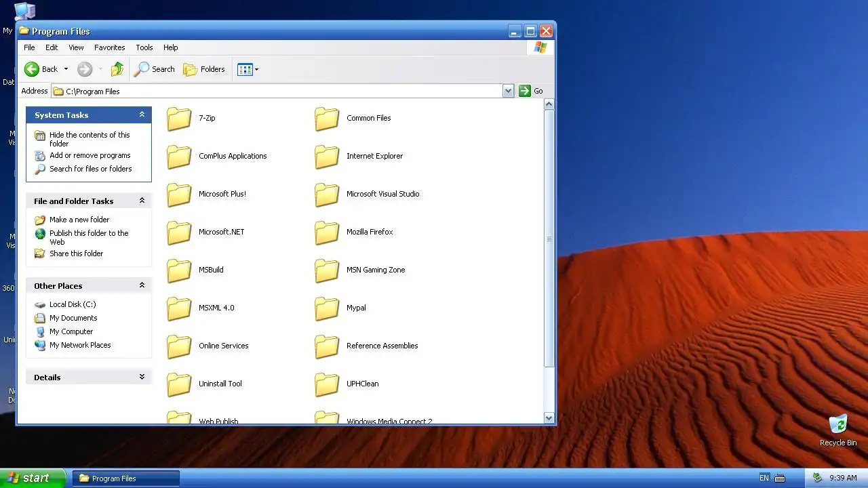Select the Microsoft Visual Studio folder icon
868x488 pixels.
click(x=327, y=194)
